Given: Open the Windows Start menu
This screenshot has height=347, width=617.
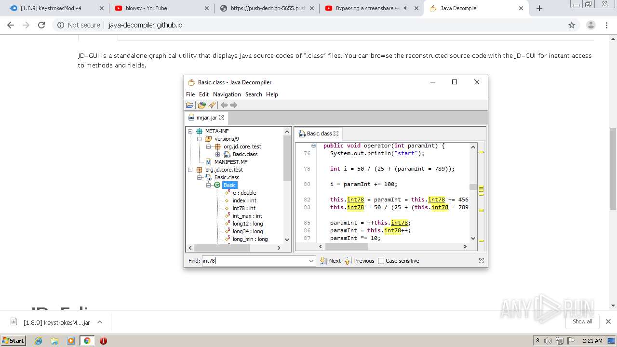Looking at the screenshot, I should [13, 341].
